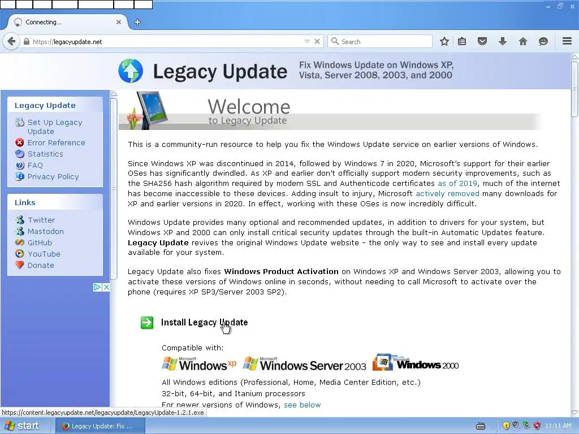
Task: Click the FAQ question mark icon
Action: (x=20, y=166)
